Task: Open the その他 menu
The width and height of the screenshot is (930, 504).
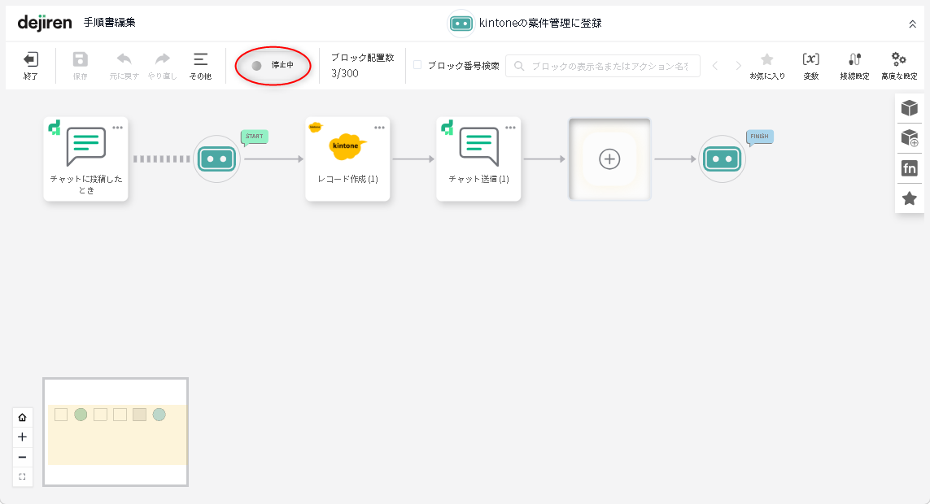Action: [200, 64]
